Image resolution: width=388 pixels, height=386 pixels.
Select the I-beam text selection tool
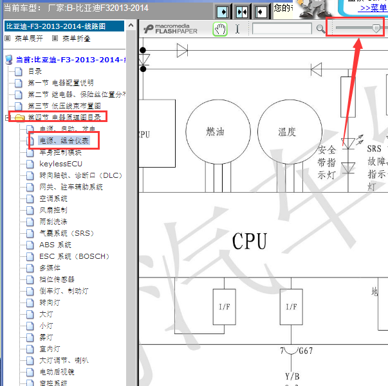(237, 29)
